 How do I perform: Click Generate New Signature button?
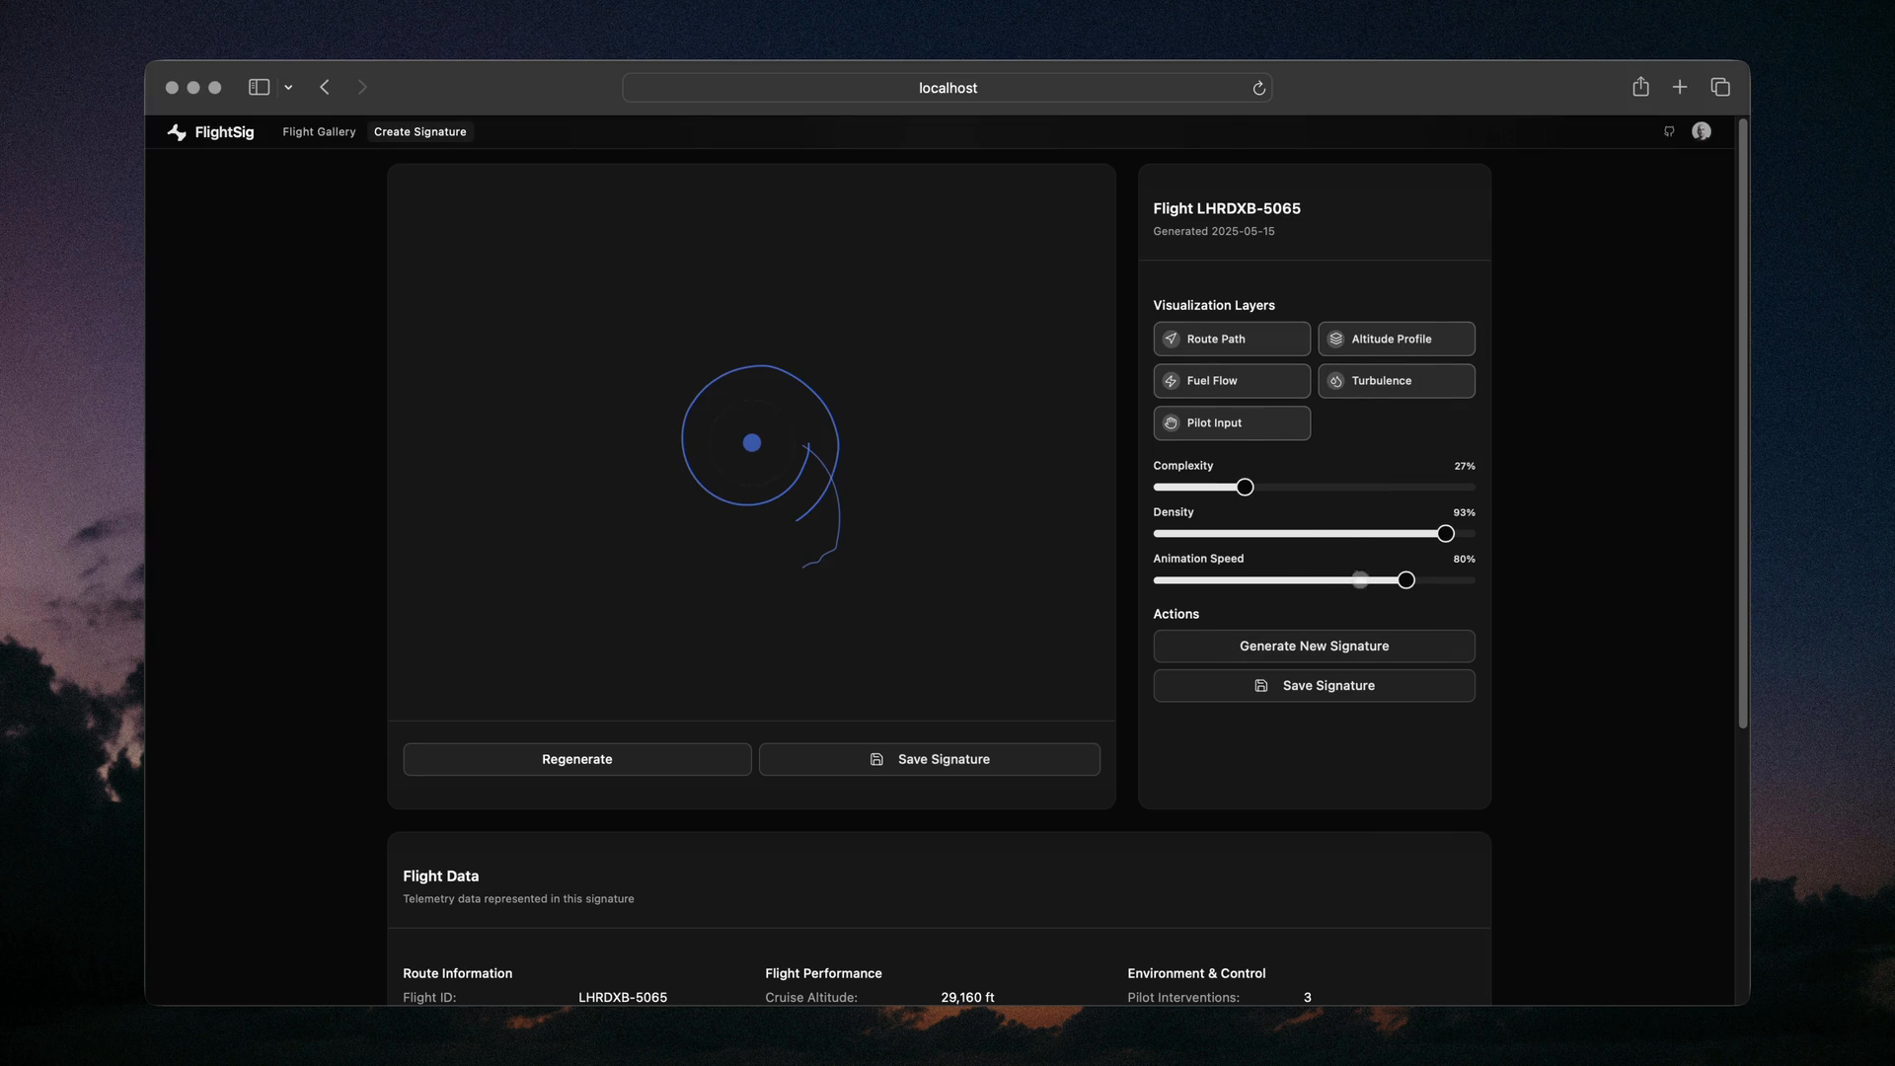[x=1314, y=646]
